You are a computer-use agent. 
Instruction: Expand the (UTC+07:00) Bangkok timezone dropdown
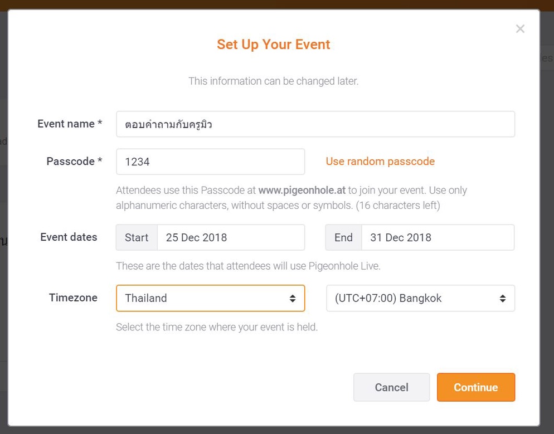click(x=420, y=298)
